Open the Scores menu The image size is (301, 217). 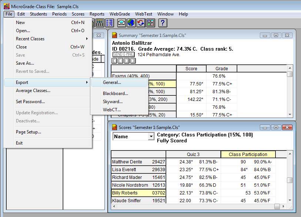[x=78, y=14]
